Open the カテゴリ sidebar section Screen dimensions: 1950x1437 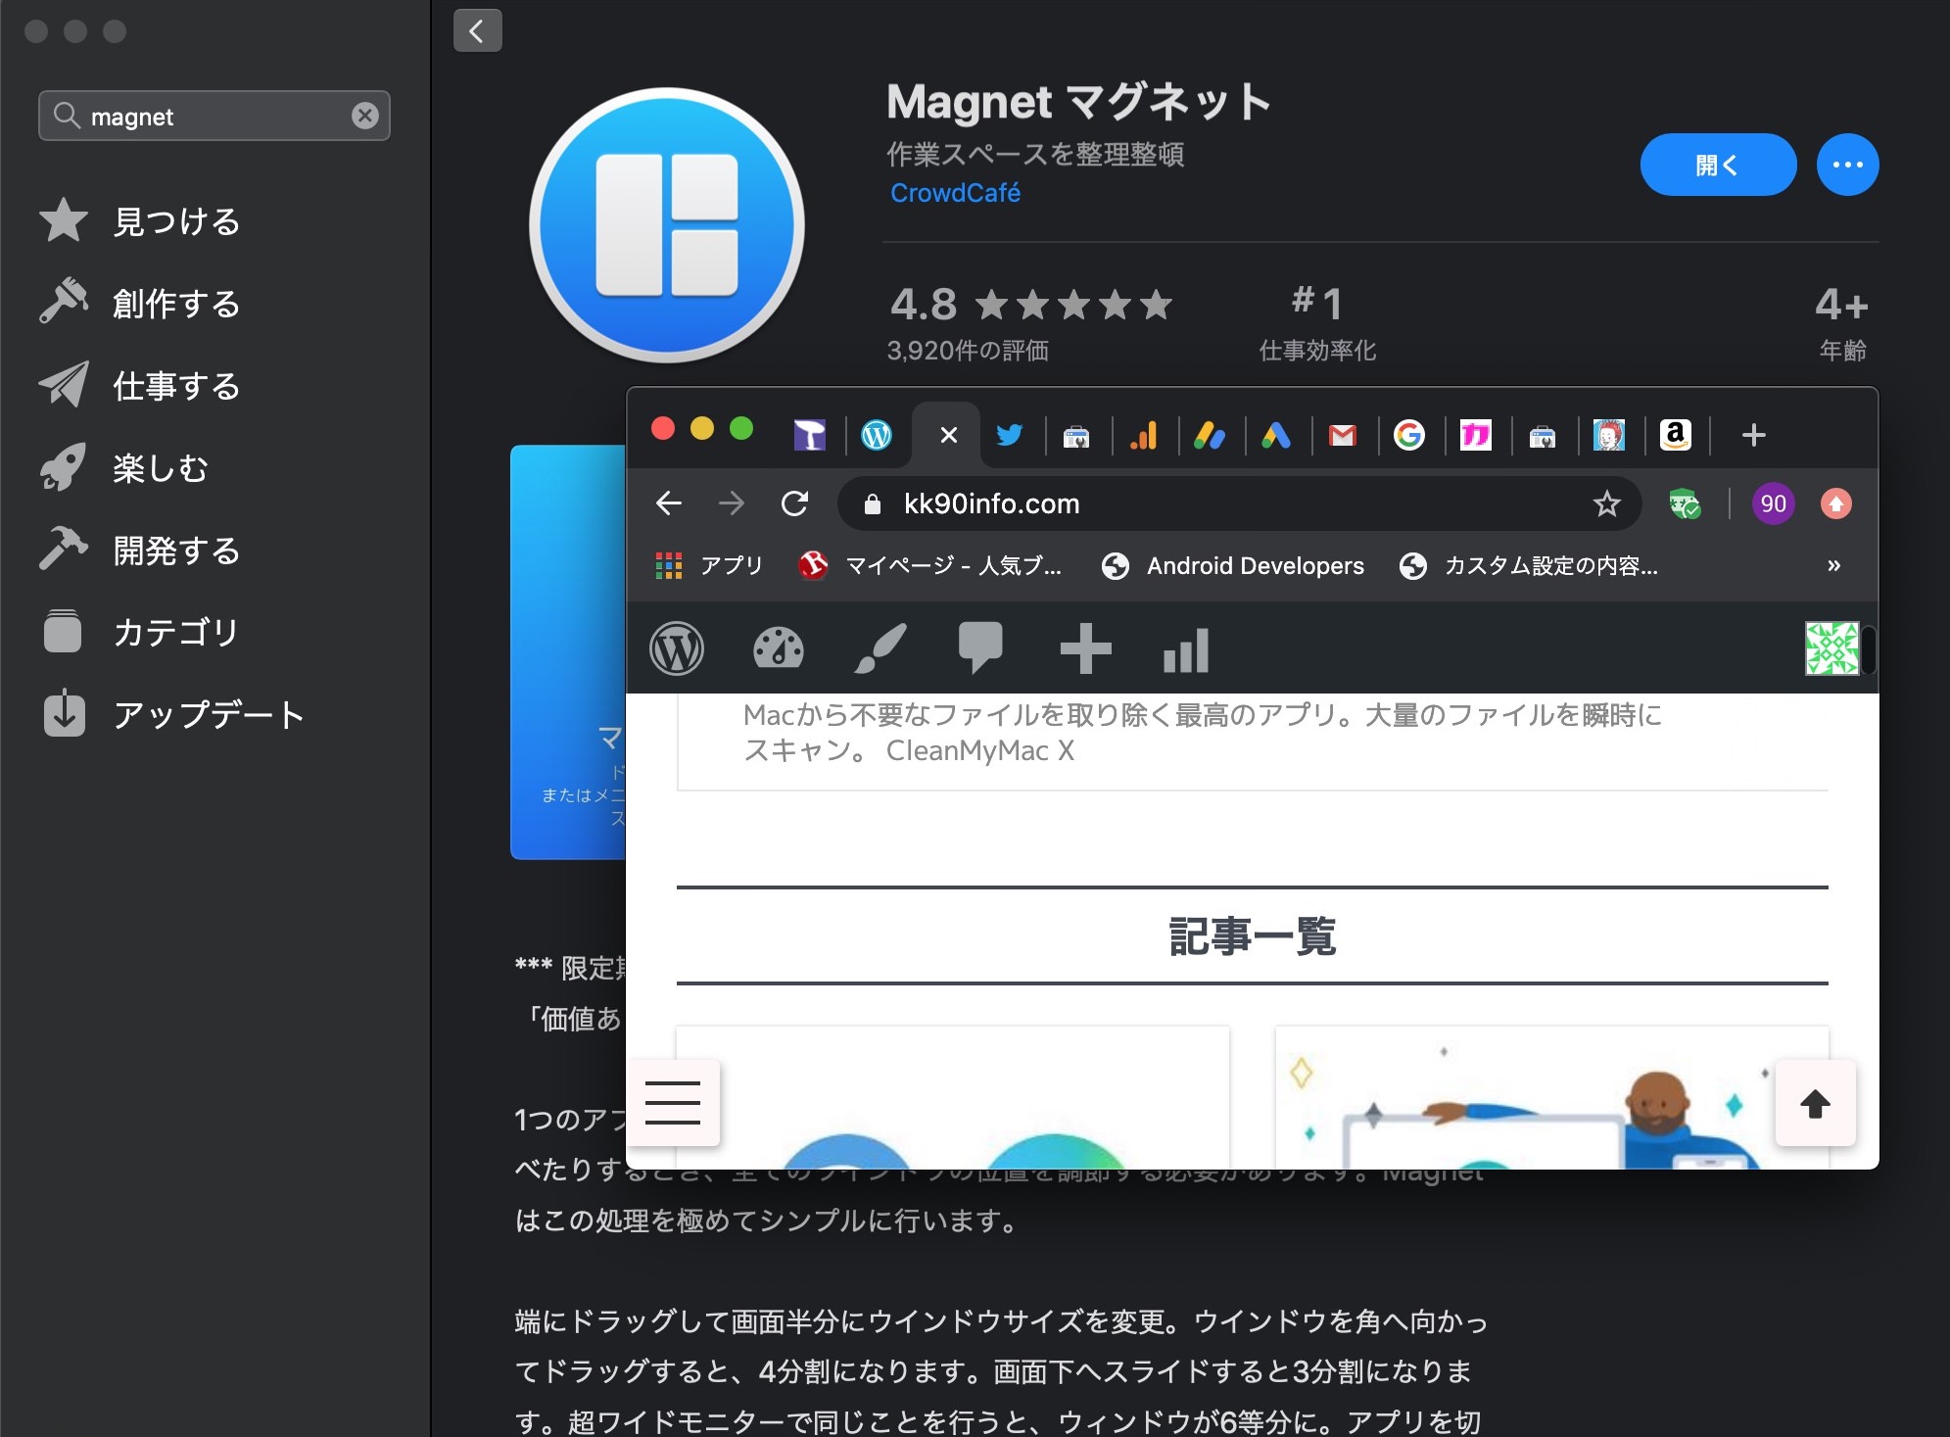[141, 633]
